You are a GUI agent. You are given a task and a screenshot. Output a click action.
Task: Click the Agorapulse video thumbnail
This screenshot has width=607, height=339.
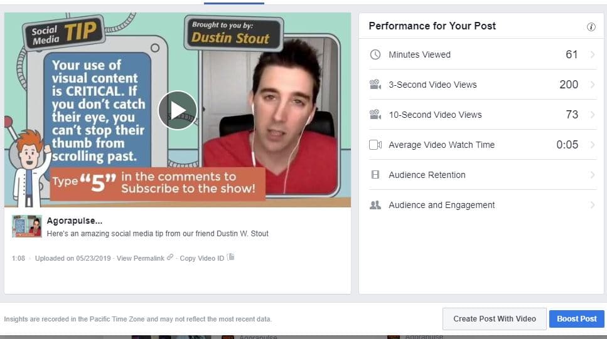pyautogui.click(x=27, y=226)
